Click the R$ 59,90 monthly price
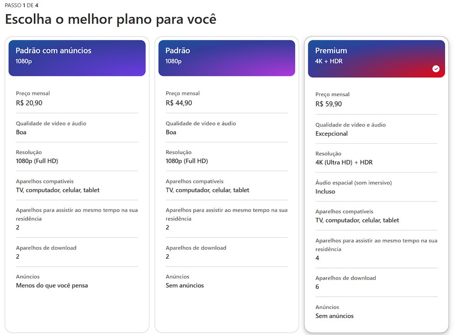Image resolution: width=457 pixels, height=335 pixels. [x=329, y=104]
